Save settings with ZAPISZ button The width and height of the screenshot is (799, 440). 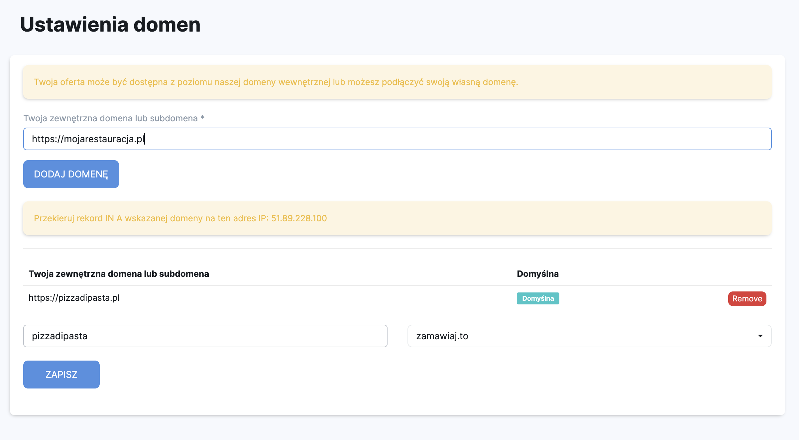(x=61, y=375)
